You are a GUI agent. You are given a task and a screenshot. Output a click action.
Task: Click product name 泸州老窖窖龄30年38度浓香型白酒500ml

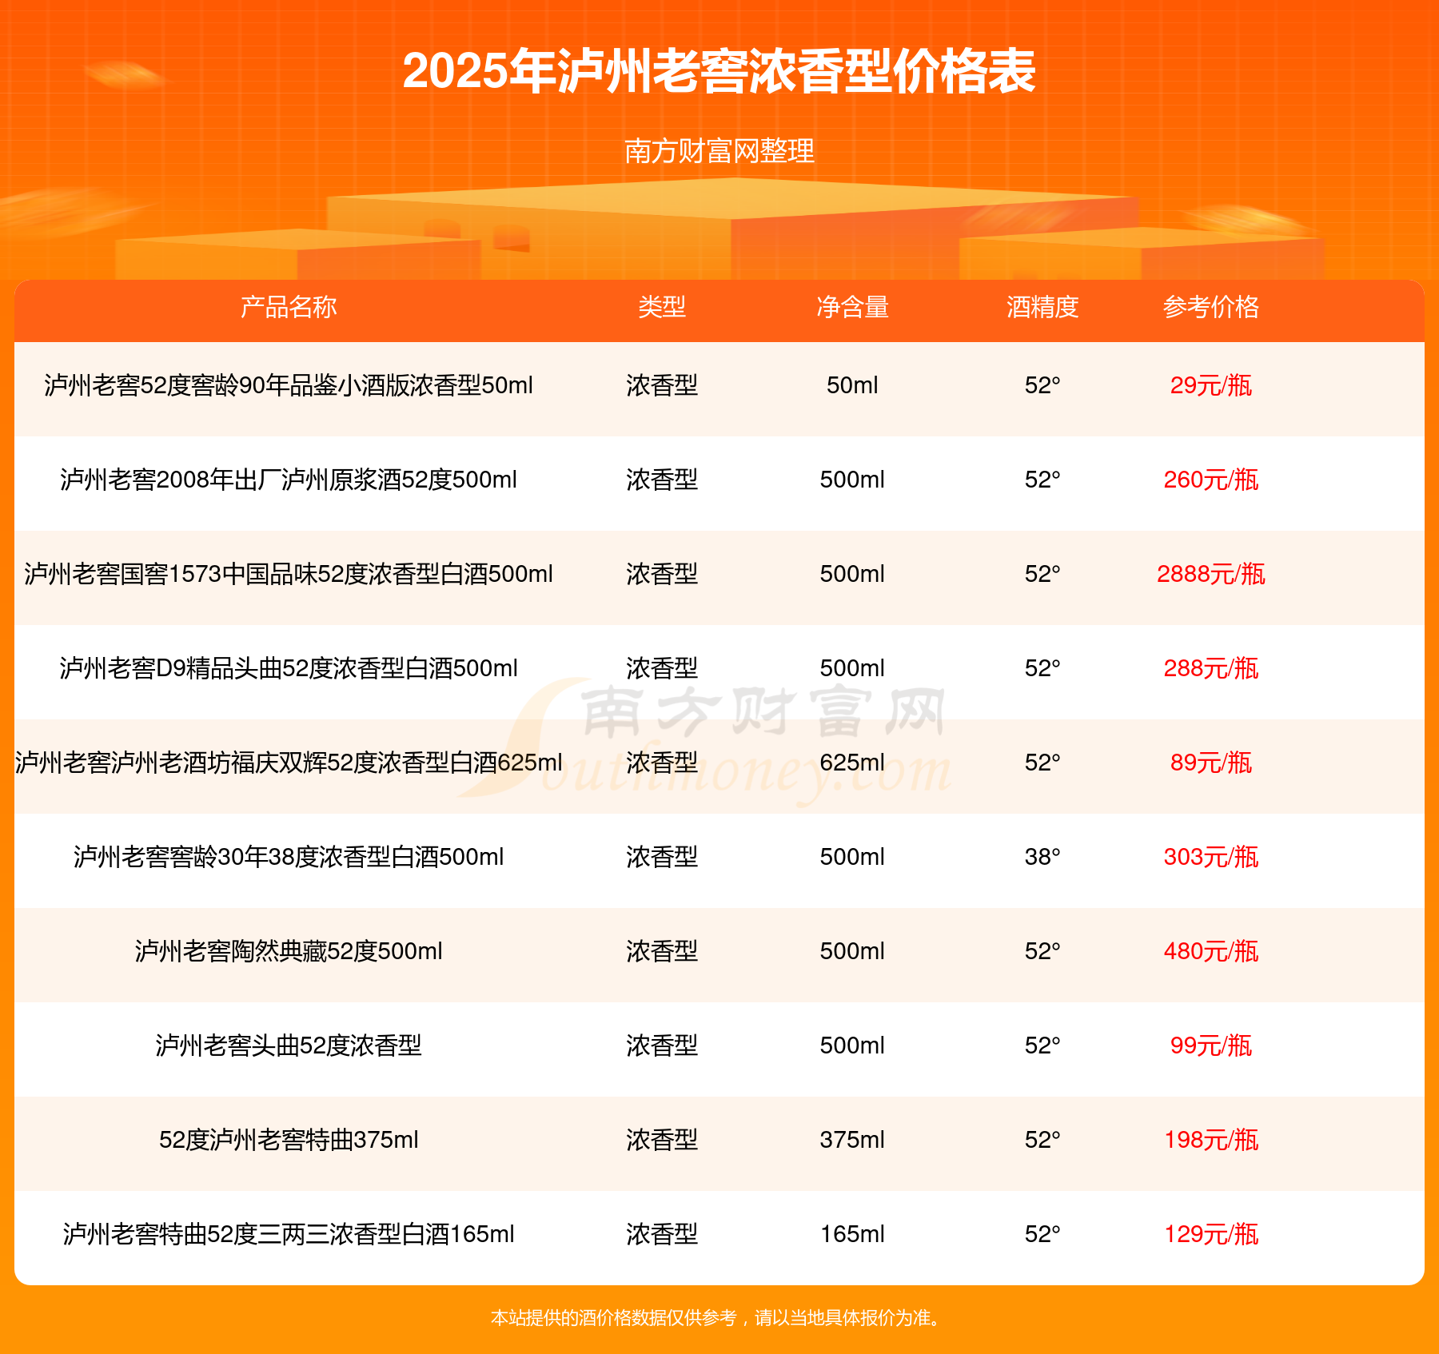tap(289, 857)
